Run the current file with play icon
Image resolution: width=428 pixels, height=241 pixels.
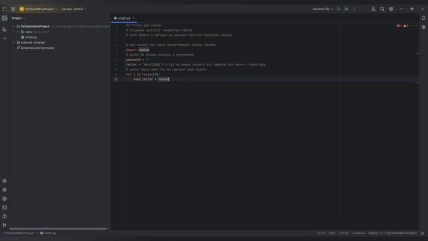coord(339,9)
